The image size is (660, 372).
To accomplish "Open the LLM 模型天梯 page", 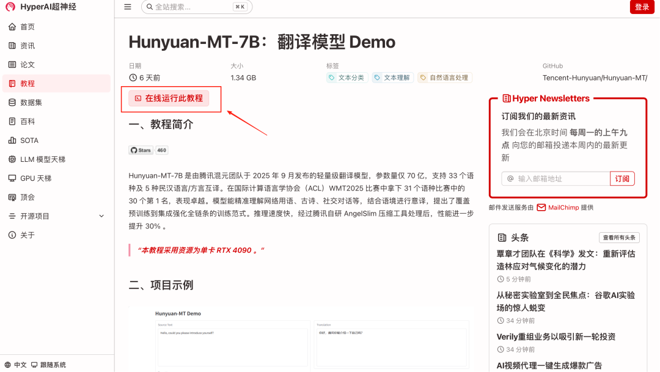I will point(42,159).
